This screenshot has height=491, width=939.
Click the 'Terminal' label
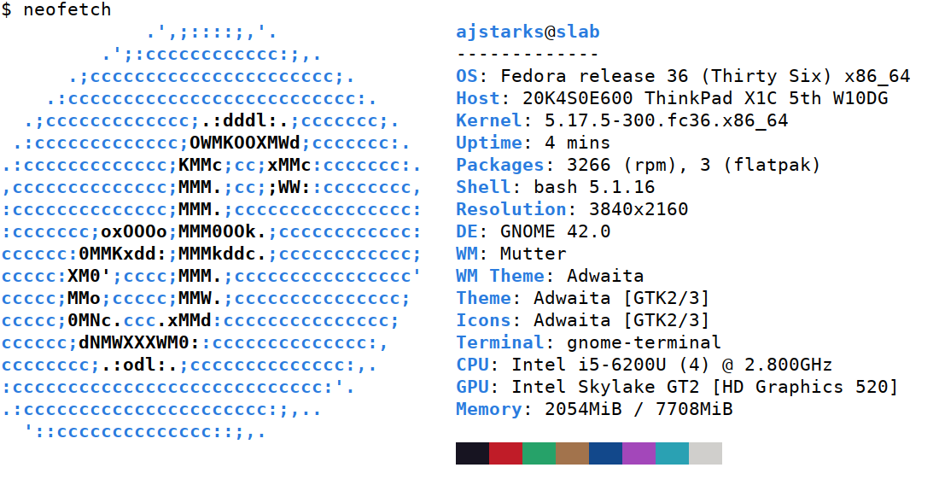(499, 342)
